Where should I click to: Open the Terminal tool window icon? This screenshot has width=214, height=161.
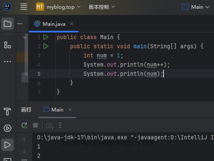coord(8,159)
